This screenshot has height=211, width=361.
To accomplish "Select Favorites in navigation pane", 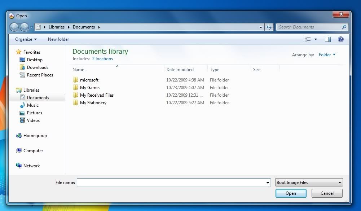I will coord(32,52).
